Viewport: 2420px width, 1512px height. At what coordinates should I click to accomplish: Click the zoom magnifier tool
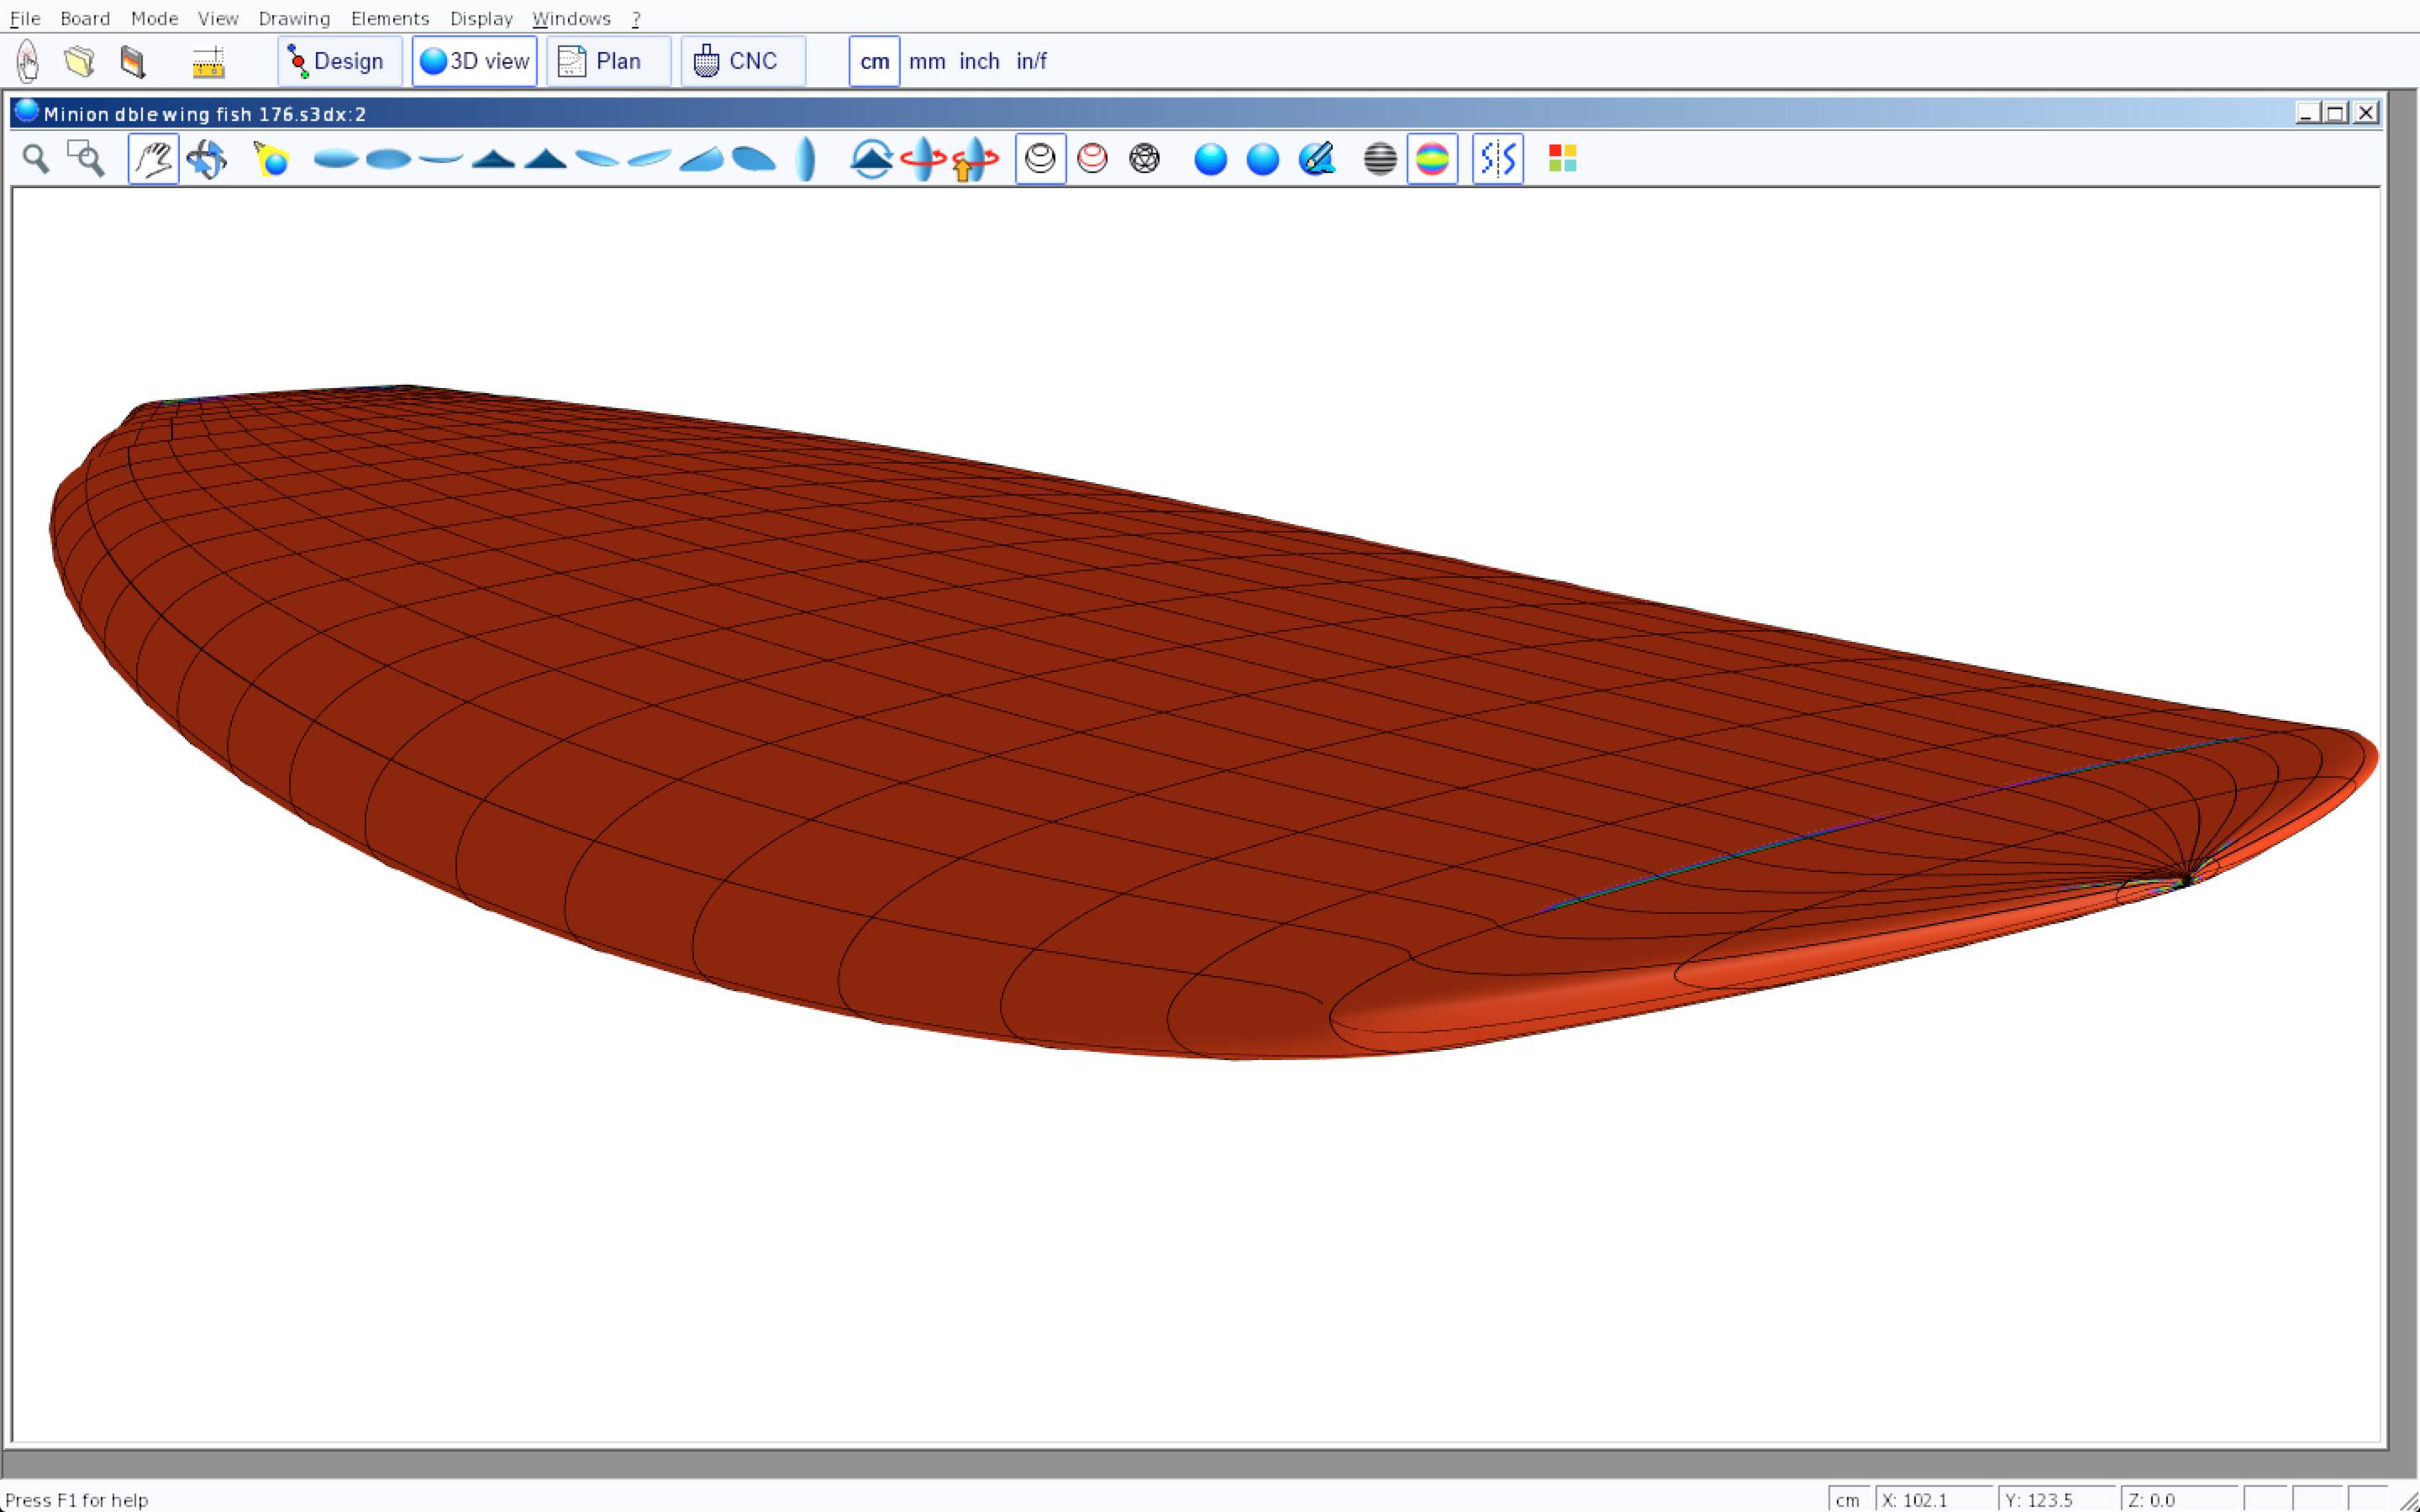tap(36, 159)
